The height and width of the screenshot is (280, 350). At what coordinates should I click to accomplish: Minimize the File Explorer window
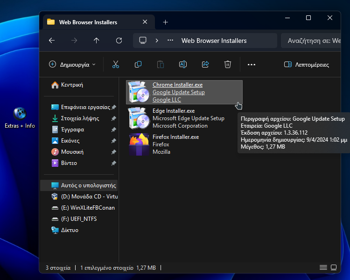pos(287,18)
